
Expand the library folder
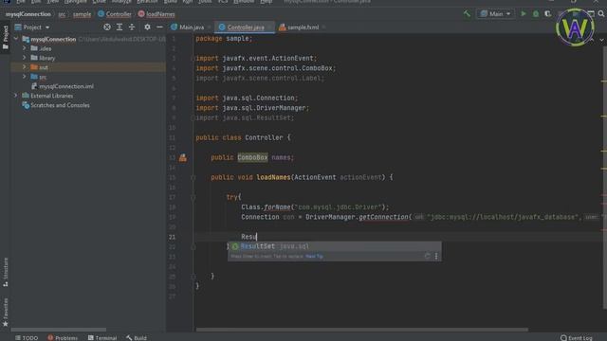(x=25, y=58)
